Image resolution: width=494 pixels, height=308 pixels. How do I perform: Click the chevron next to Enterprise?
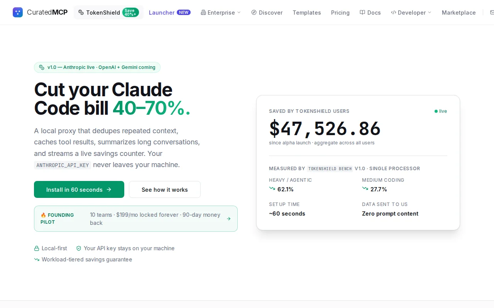(x=239, y=12)
